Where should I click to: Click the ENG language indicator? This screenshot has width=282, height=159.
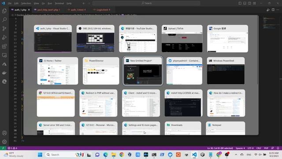249,155
